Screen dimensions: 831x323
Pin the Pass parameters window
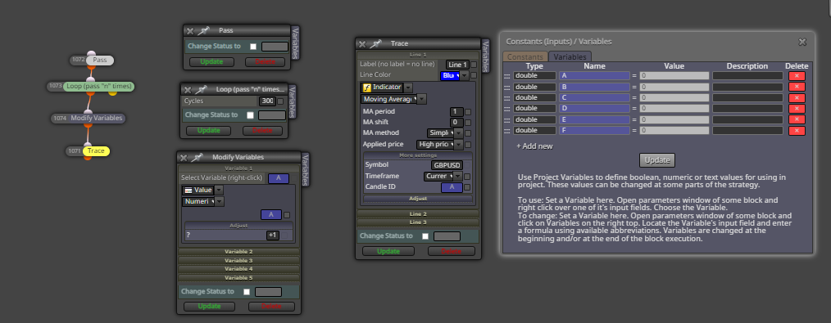pos(203,30)
